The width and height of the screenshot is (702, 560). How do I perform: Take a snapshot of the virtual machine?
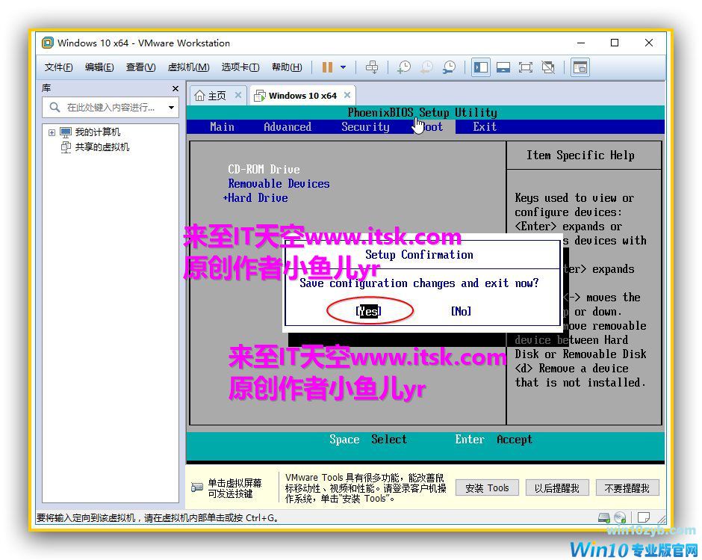403,67
